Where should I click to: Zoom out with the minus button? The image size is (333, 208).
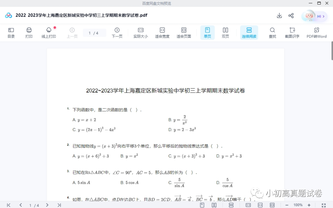click(x=287, y=205)
